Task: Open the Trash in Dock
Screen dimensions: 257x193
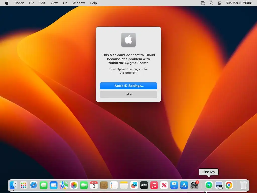Action: click(x=243, y=185)
